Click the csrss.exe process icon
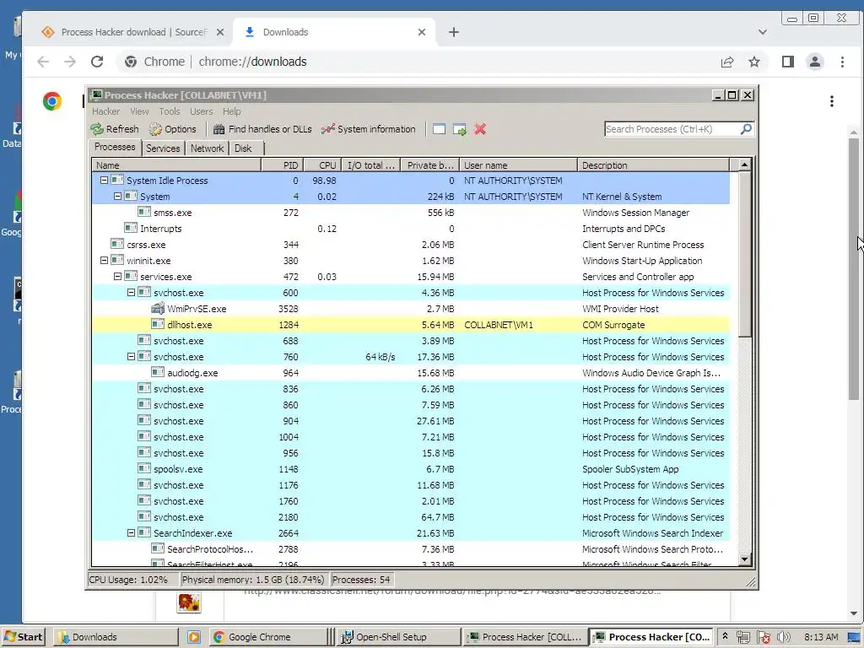The width and height of the screenshot is (864, 648). pyautogui.click(x=116, y=244)
